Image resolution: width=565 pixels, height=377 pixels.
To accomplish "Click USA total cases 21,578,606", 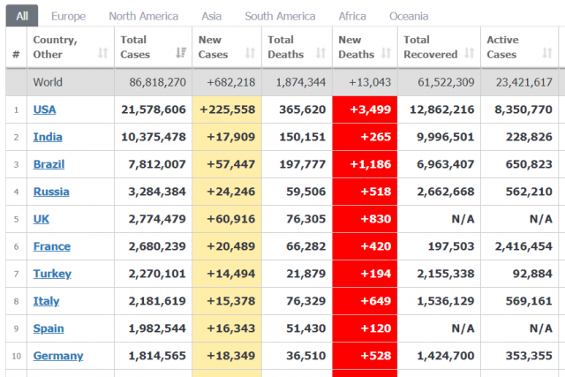I will point(154,109).
